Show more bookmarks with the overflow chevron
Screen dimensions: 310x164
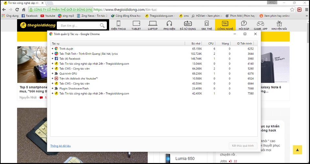pos(307,16)
